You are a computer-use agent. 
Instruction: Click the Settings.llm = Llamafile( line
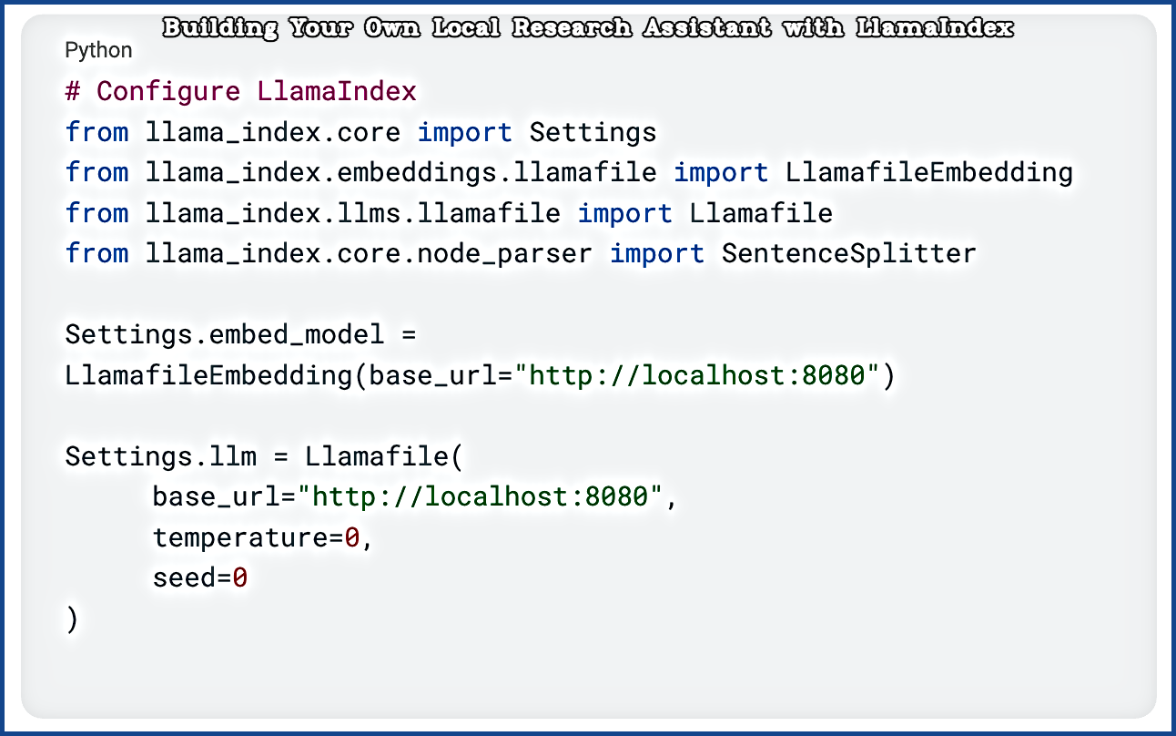[x=265, y=455]
